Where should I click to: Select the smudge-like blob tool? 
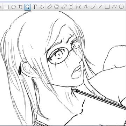tap(64, 7)
